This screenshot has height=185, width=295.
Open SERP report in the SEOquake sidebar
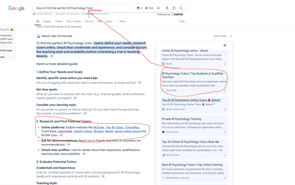(x=7, y=39)
